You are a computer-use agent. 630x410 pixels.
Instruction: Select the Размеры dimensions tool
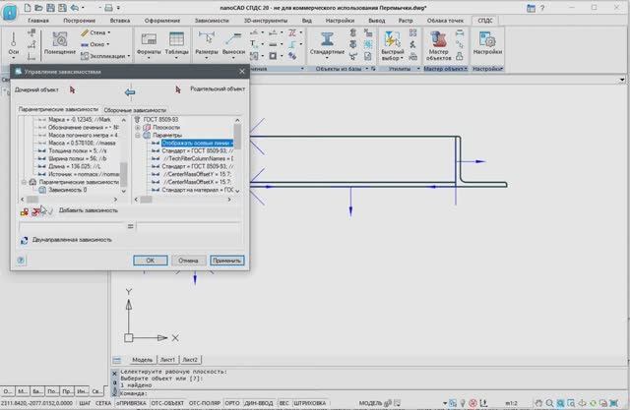click(206, 44)
